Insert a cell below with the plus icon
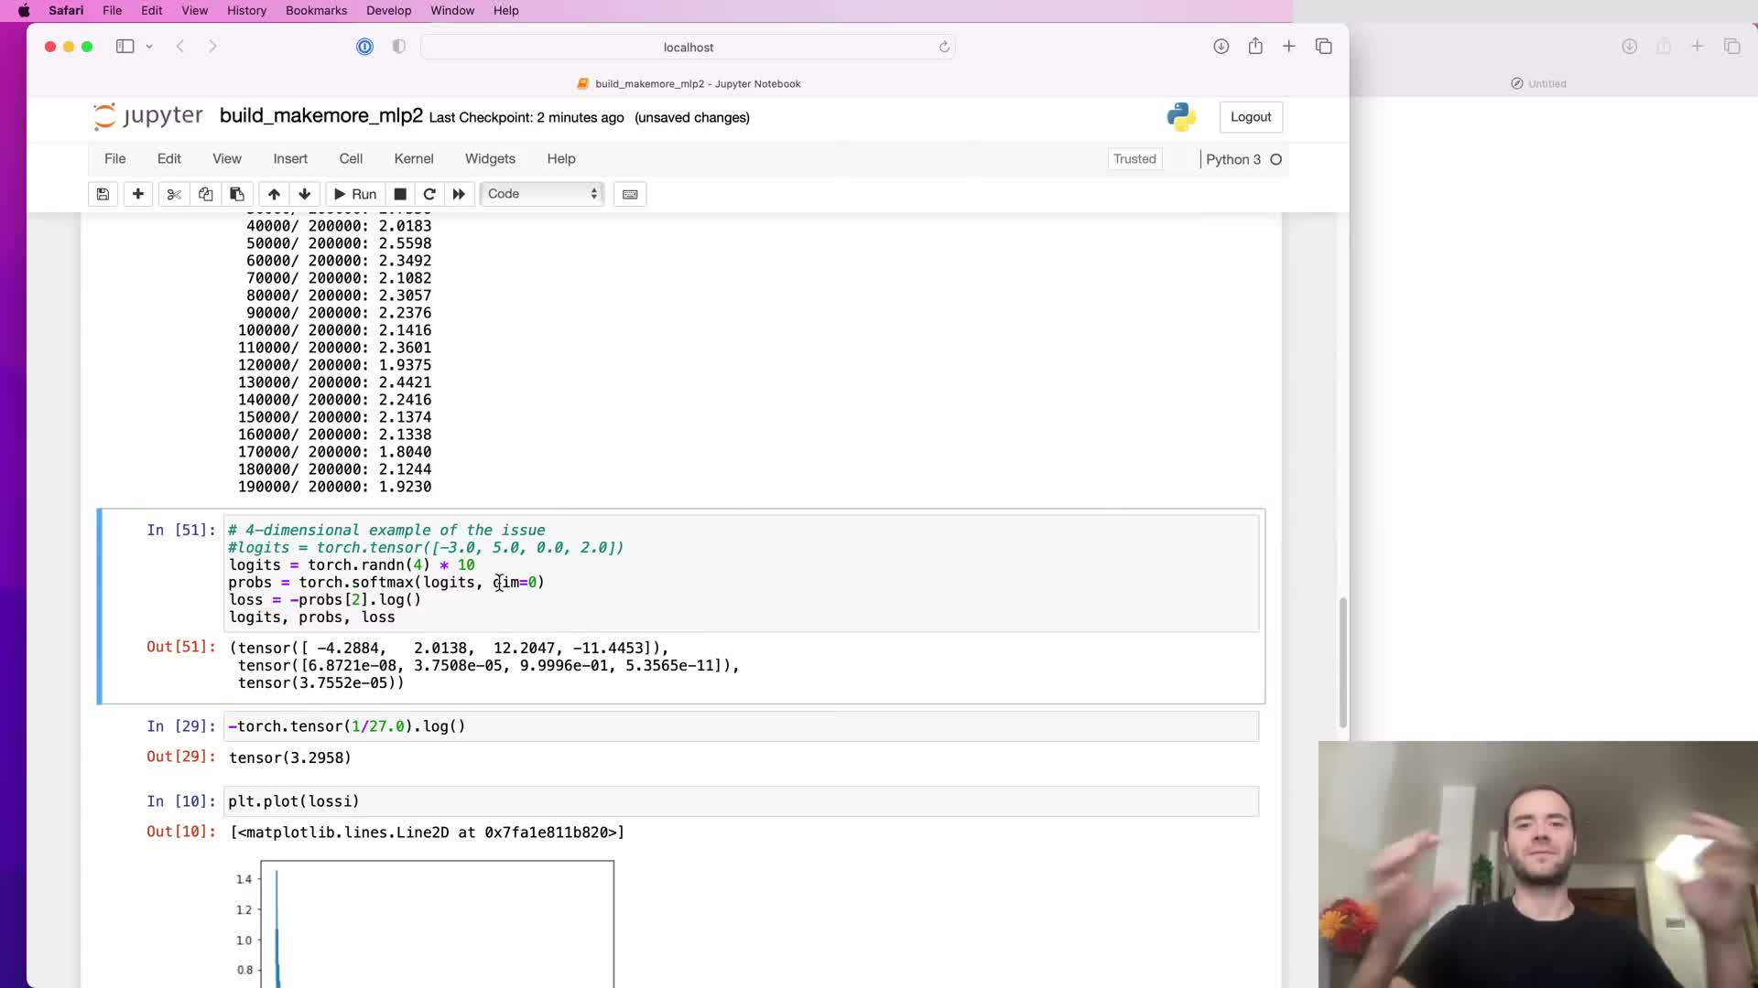The image size is (1758, 988). pyautogui.click(x=138, y=194)
